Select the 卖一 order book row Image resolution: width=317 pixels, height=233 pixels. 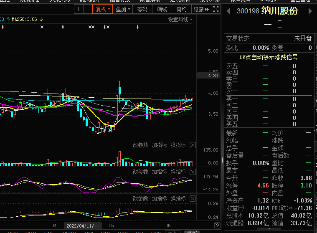(269, 91)
